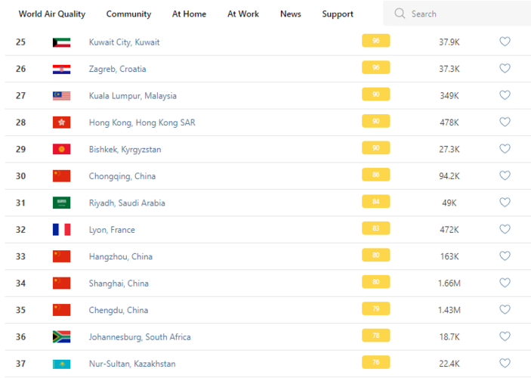Click the Kyrgyzstan flag icon
The height and width of the screenshot is (378, 531).
point(61,150)
